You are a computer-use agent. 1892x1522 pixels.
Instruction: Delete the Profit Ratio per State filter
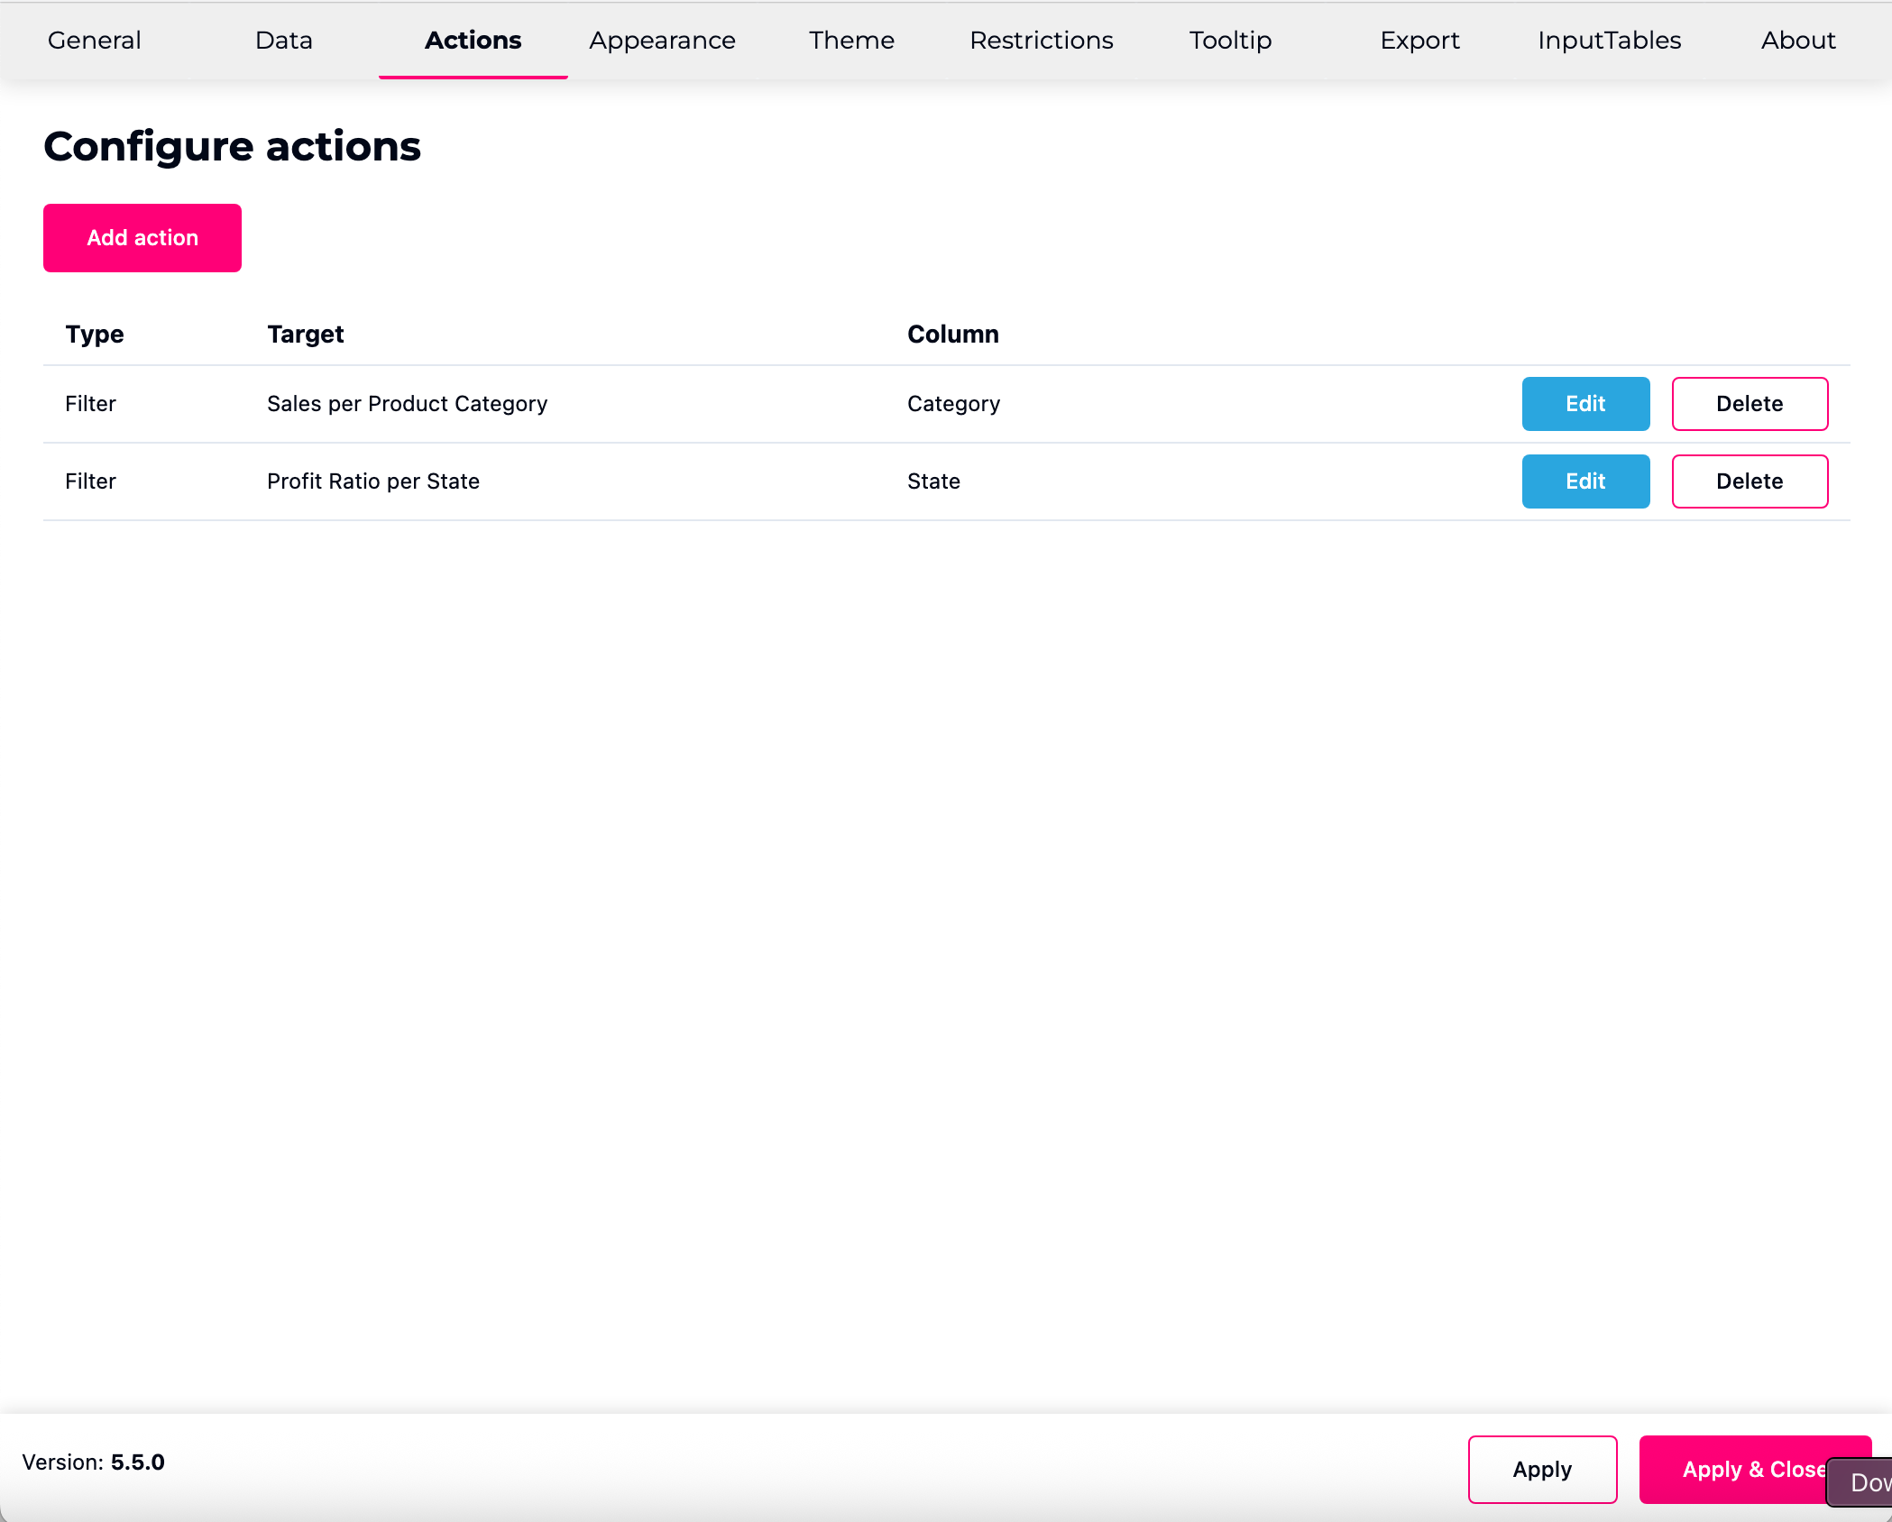click(1749, 481)
